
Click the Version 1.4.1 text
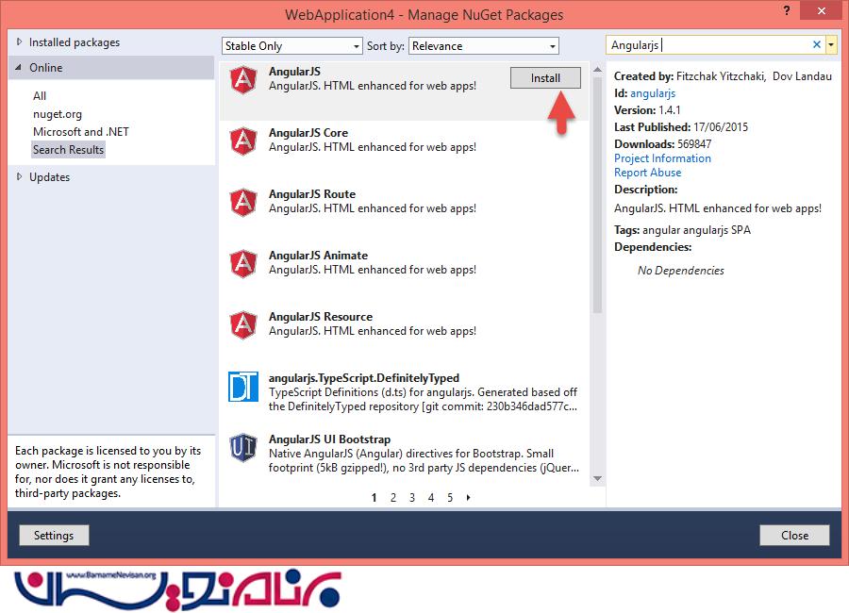[647, 110]
